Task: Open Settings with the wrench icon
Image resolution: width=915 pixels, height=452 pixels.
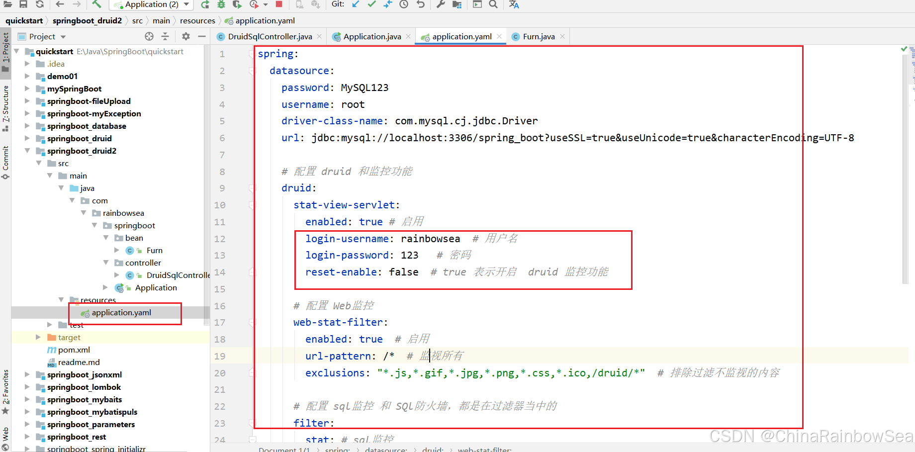Action: pyautogui.click(x=440, y=4)
